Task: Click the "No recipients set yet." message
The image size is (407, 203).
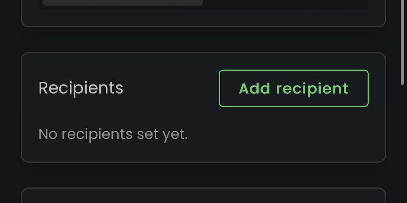Action: 113,134
